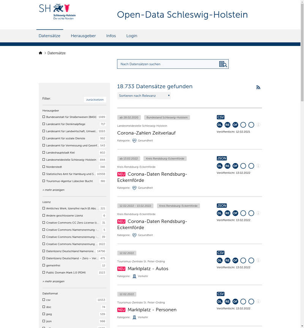Click RE circle of entry 12.02.2022 - 13.02.2022
The height and width of the screenshot is (328, 304).
point(227,213)
